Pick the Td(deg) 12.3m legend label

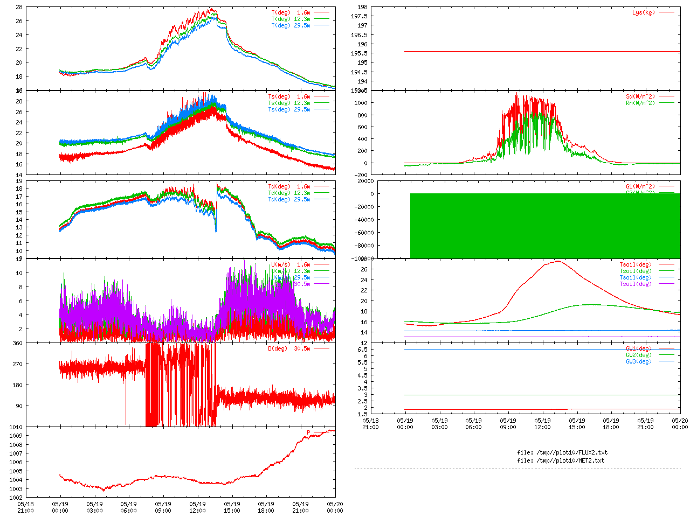pyautogui.click(x=289, y=193)
